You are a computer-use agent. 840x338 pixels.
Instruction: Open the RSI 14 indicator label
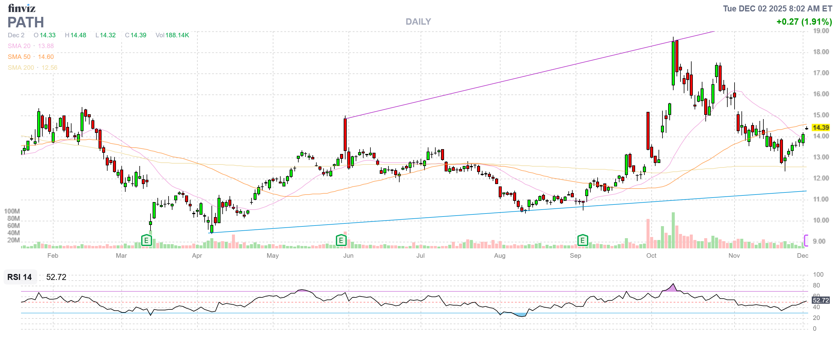pyautogui.click(x=20, y=277)
